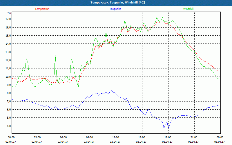
Task: Click the 03.04.17 date label
Action: pyautogui.click(x=220, y=142)
